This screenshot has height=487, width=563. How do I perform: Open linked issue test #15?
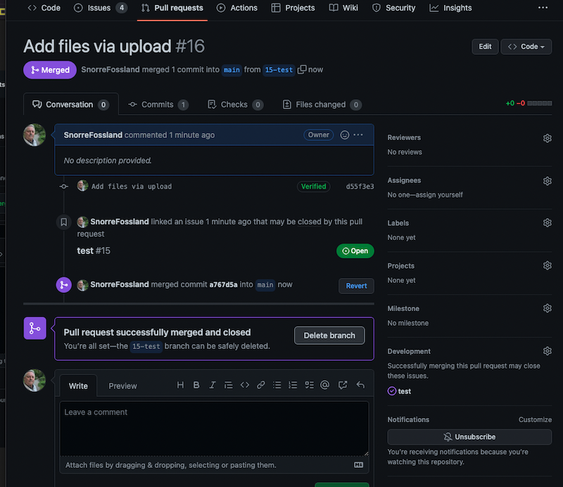94,251
